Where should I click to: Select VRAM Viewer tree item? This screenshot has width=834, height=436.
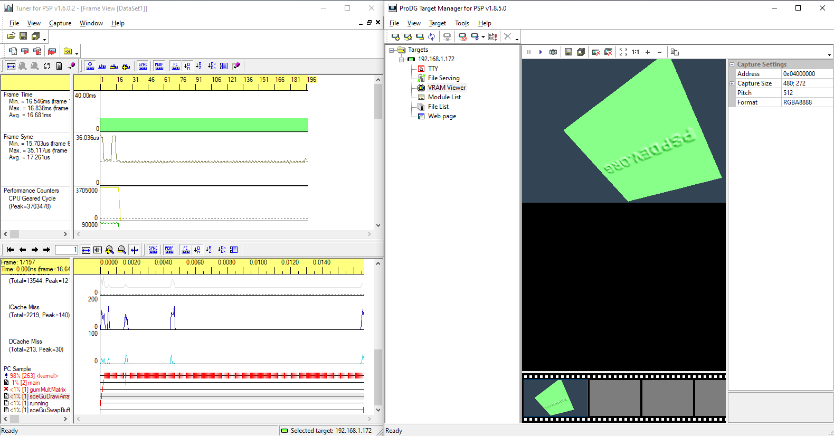click(x=447, y=88)
